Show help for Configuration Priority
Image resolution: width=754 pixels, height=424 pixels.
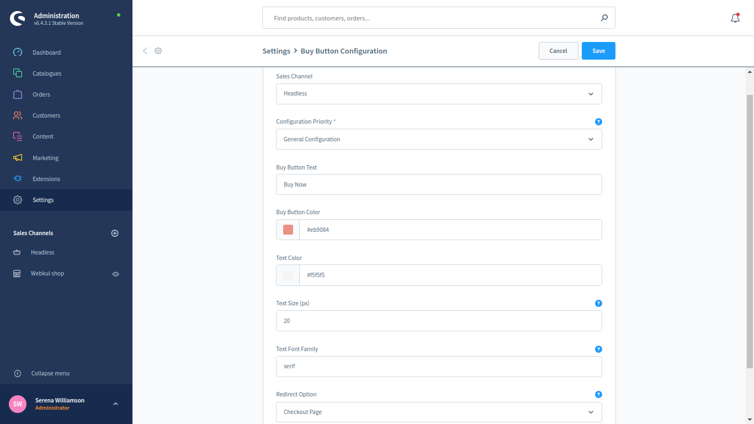(x=598, y=121)
